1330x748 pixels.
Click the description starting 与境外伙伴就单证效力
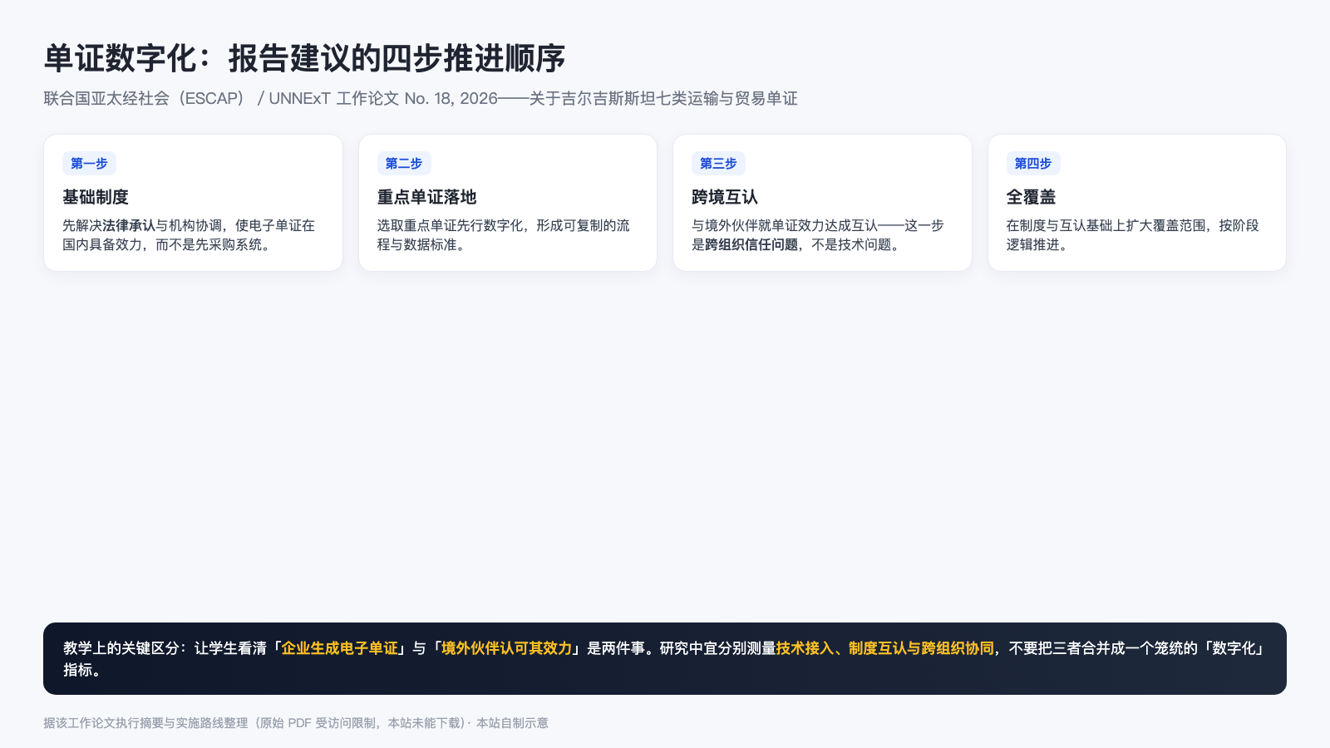point(818,235)
